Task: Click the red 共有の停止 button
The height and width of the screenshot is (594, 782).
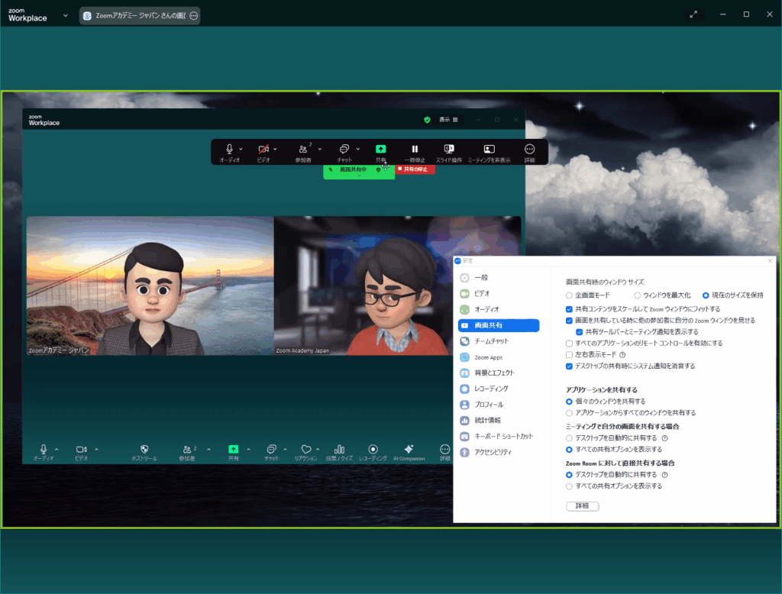Action: (x=415, y=169)
